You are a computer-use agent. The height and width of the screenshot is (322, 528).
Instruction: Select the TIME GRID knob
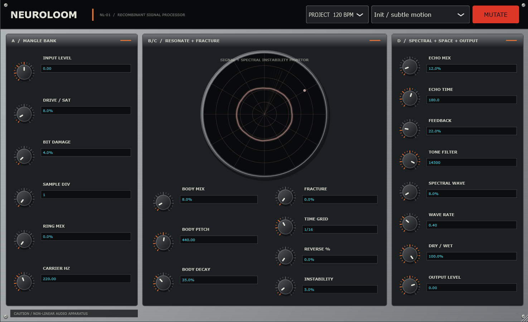[x=285, y=226]
